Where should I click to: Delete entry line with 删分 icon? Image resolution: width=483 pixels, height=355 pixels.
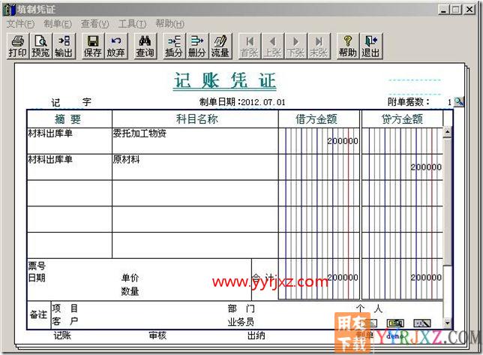[196, 46]
